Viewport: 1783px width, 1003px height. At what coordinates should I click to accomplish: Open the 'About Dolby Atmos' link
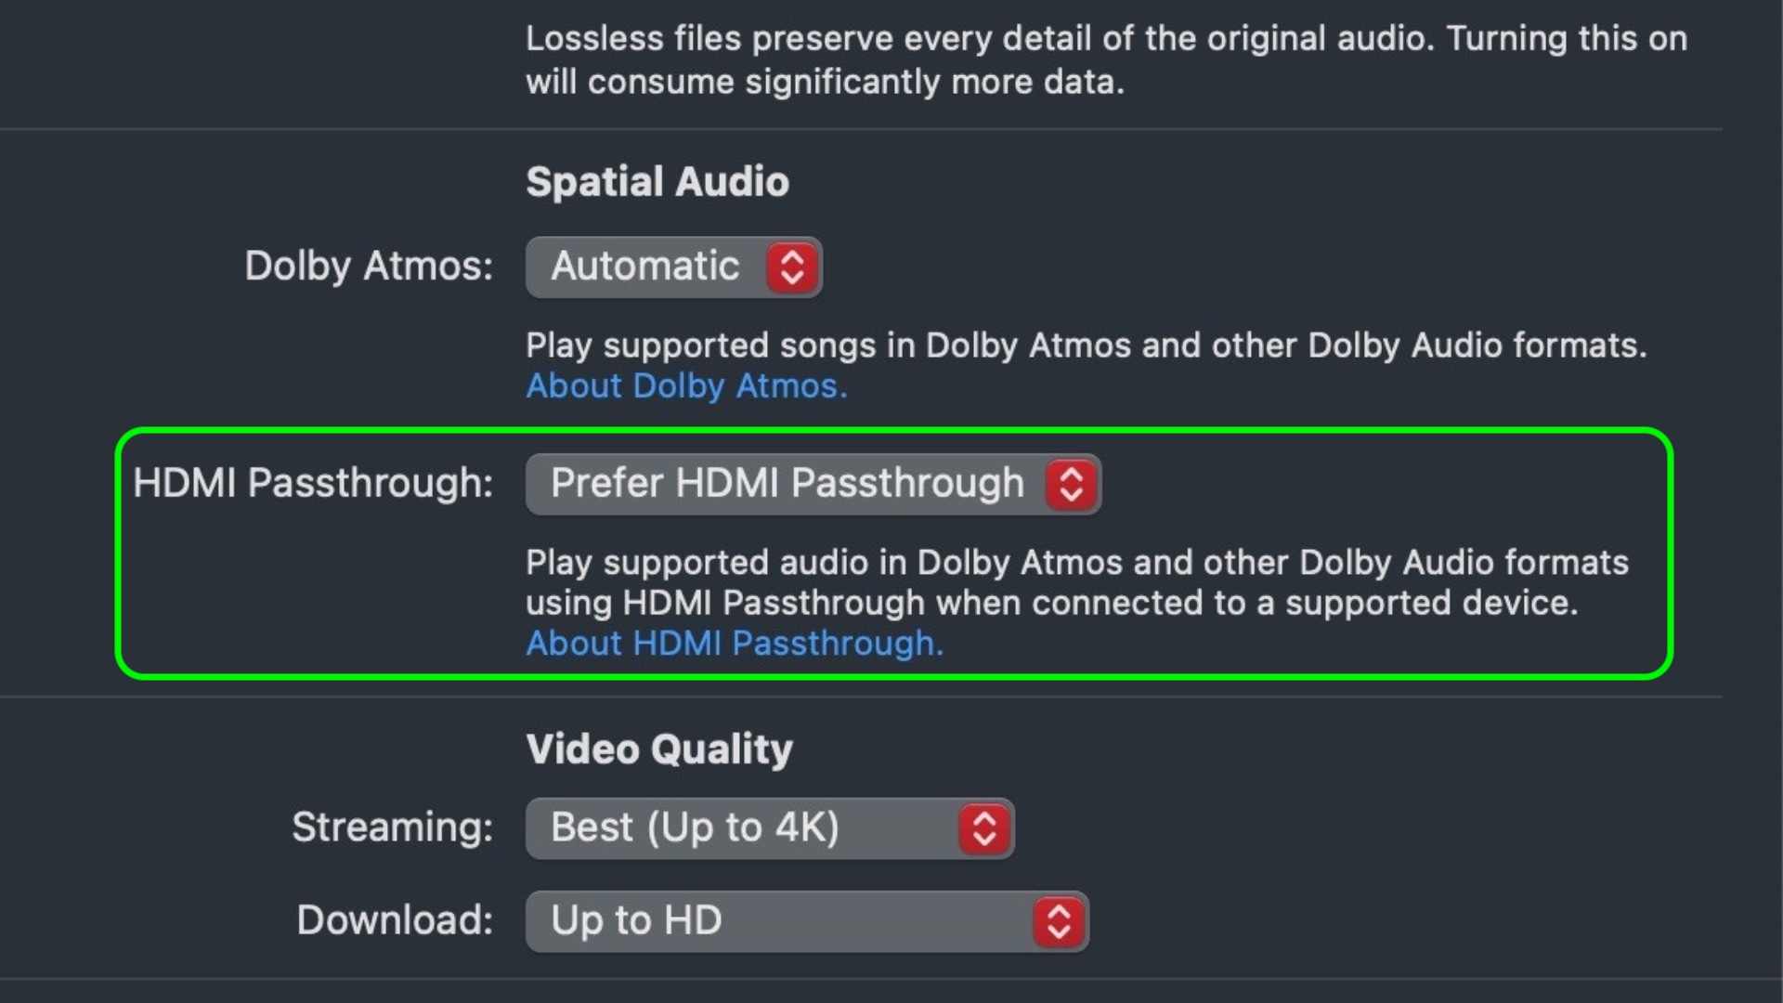click(686, 385)
